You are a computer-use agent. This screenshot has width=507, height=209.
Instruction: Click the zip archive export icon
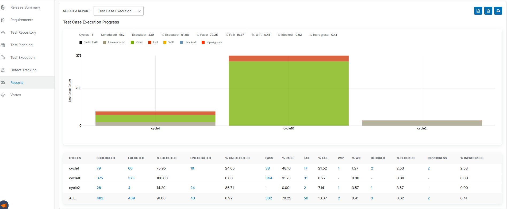point(488,11)
